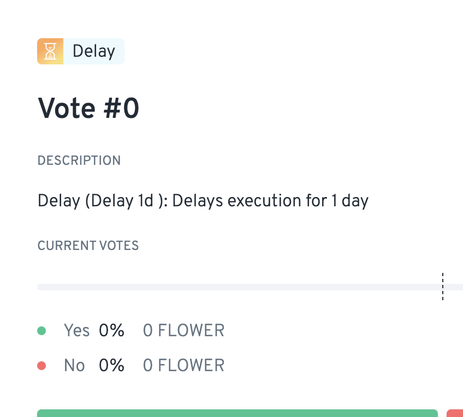
Task: Click the dashed threshold marker on vote bar
Action: (x=443, y=287)
